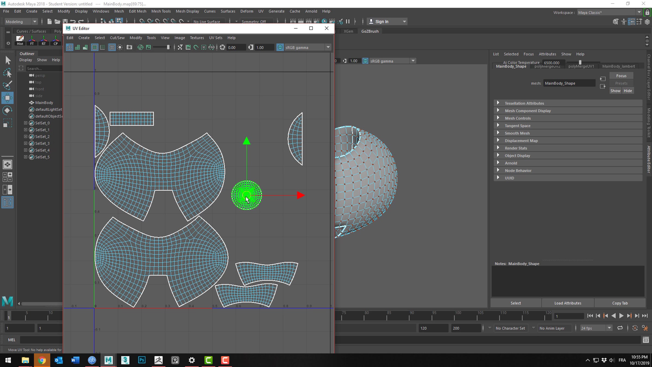Click the Lasso select tool in toolbox

(x=7, y=73)
